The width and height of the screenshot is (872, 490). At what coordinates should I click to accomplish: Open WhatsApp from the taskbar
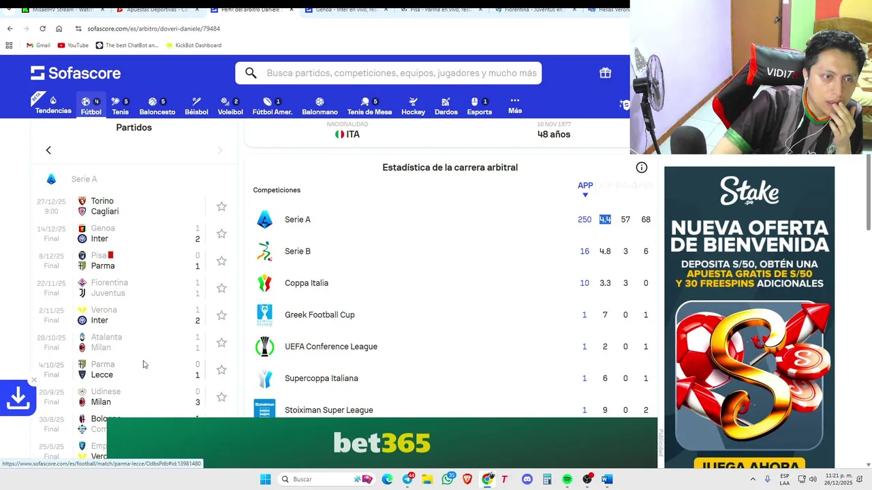pyautogui.click(x=448, y=479)
